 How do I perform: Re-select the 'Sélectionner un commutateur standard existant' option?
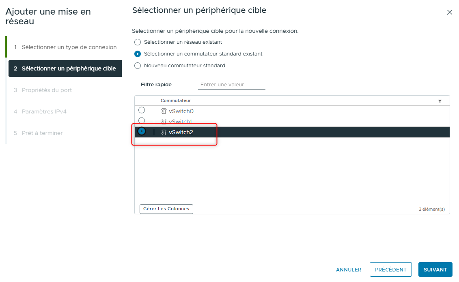pyautogui.click(x=137, y=53)
